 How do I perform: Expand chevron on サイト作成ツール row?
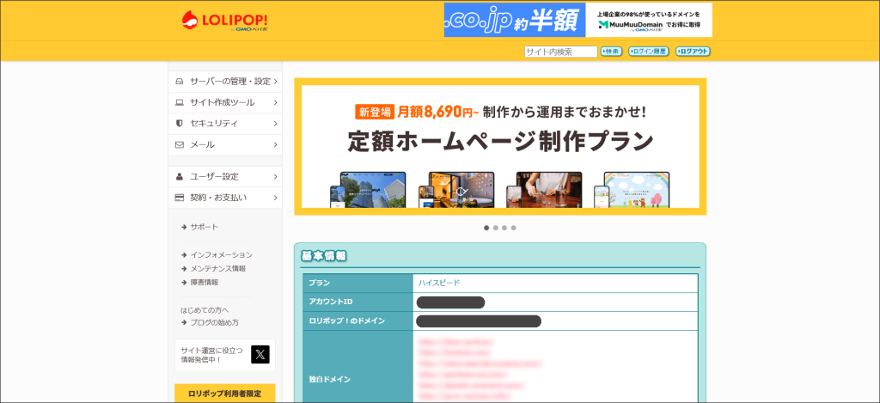(276, 102)
